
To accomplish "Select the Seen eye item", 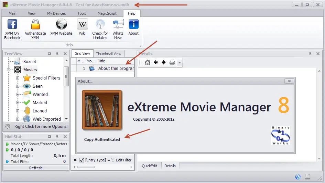I will coord(37,86).
